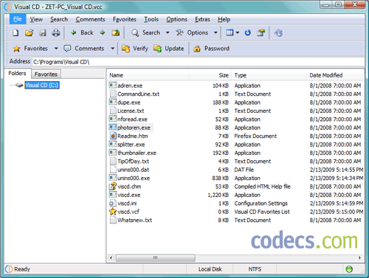Open the Comments menu
Screen dimensions: 369x278
90,19
